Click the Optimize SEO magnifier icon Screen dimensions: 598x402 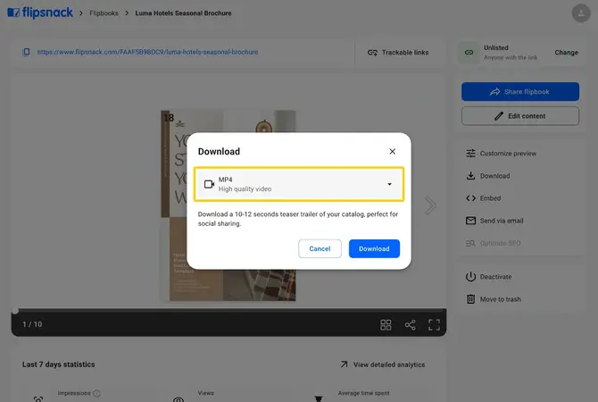coord(470,243)
